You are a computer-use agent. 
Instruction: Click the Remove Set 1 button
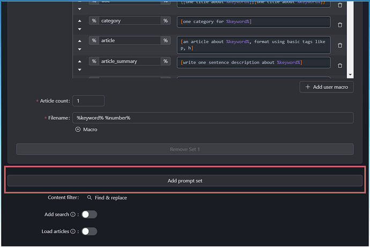click(184, 149)
